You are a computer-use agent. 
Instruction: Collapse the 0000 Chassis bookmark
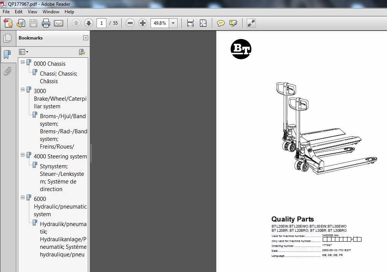pyautogui.click(x=23, y=62)
